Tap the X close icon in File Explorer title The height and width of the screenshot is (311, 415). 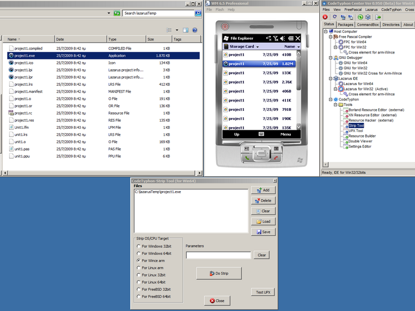click(298, 38)
